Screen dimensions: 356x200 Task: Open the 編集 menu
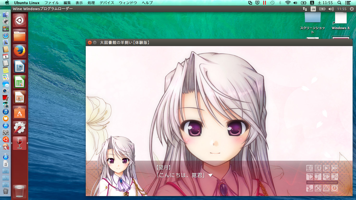coord(67,3)
